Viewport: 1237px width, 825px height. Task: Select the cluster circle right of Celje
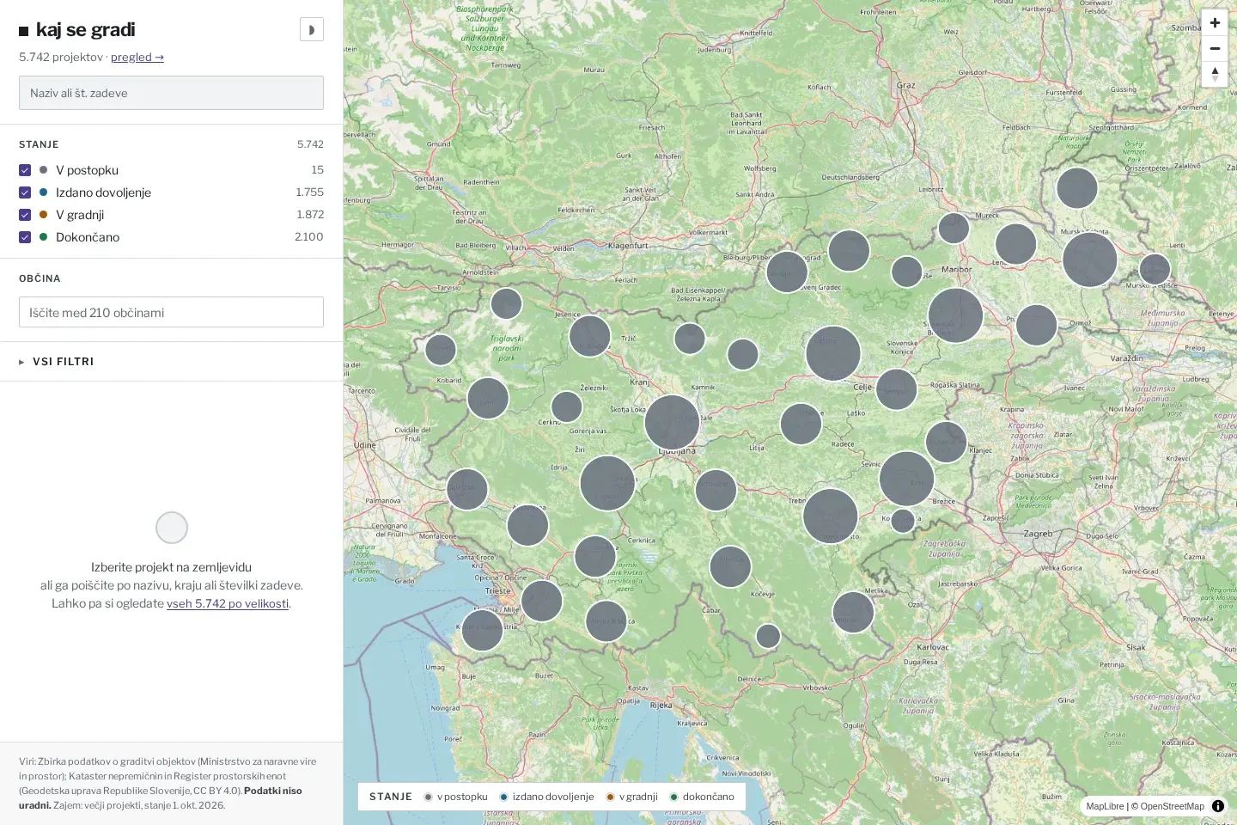(x=897, y=390)
